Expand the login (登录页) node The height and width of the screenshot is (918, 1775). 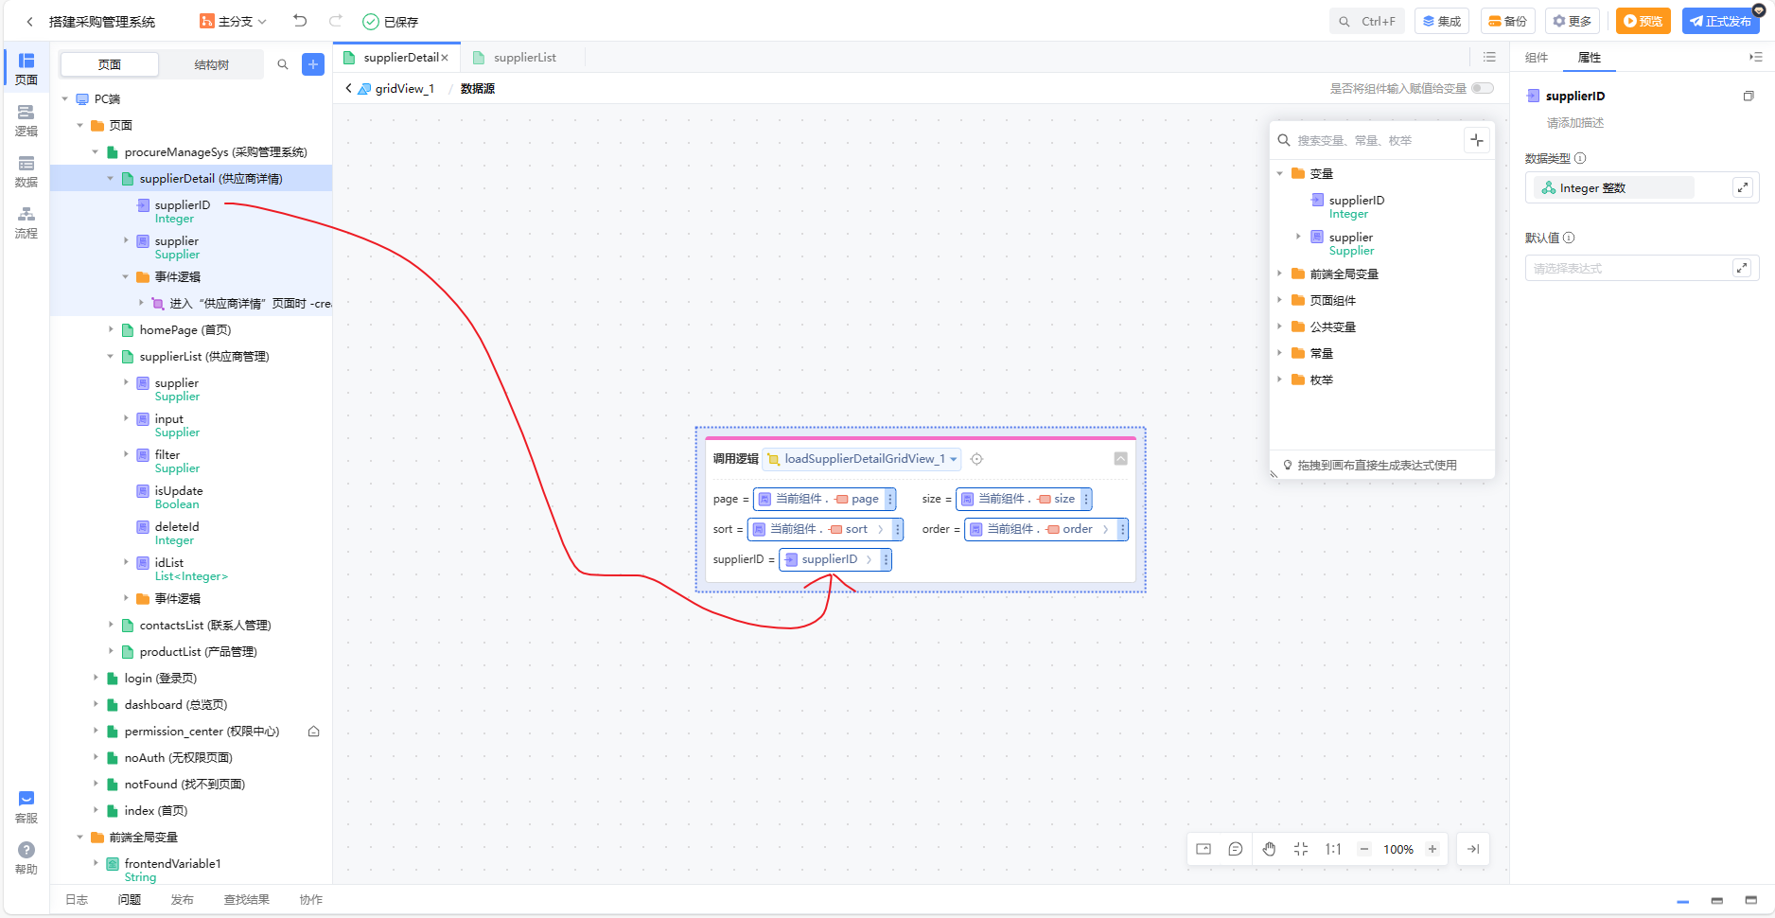pos(96,678)
